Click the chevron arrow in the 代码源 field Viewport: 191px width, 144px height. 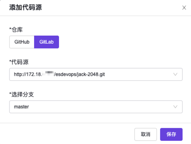pos(175,74)
